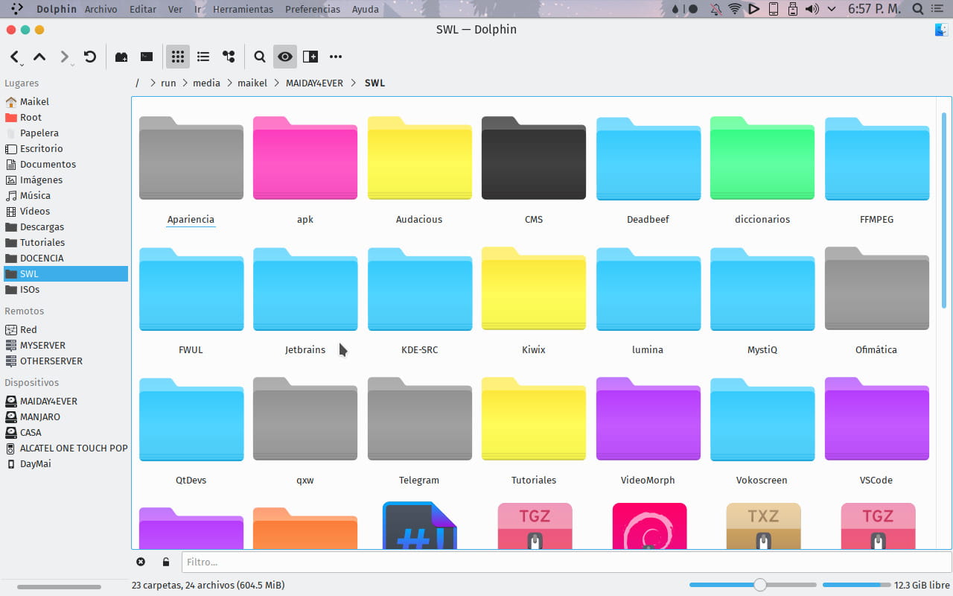This screenshot has height=596, width=953.
Task: Open the Herramientas menu
Action: coord(243,10)
